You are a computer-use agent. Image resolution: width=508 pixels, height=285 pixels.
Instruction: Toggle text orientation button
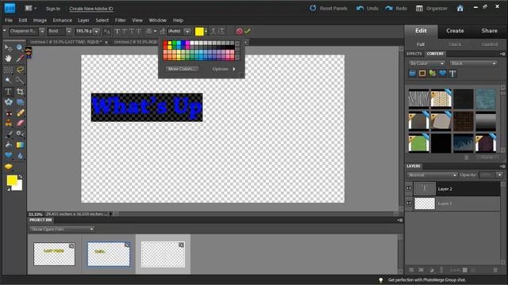coord(221,31)
